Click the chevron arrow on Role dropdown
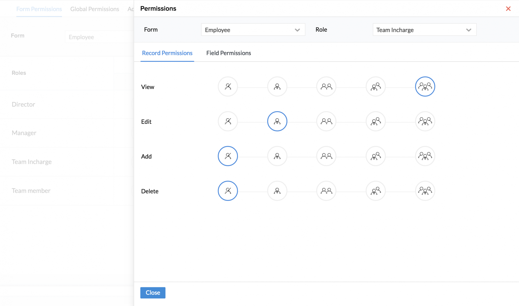519x306 pixels. (x=468, y=30)
